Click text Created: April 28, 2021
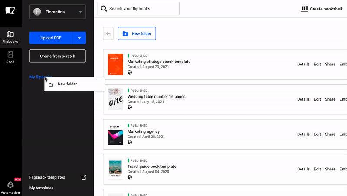Image resolution: width=347 pixels, height=196 pixels. point(146,137)
